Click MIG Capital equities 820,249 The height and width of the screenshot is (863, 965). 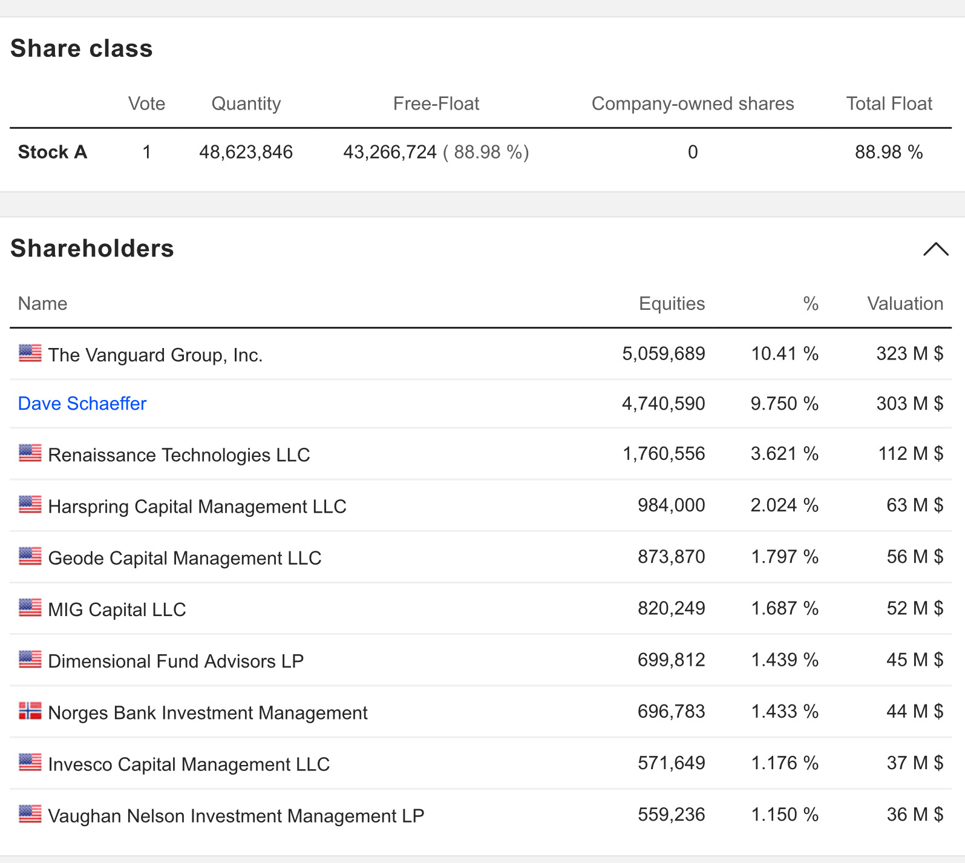tap(672, 608)
